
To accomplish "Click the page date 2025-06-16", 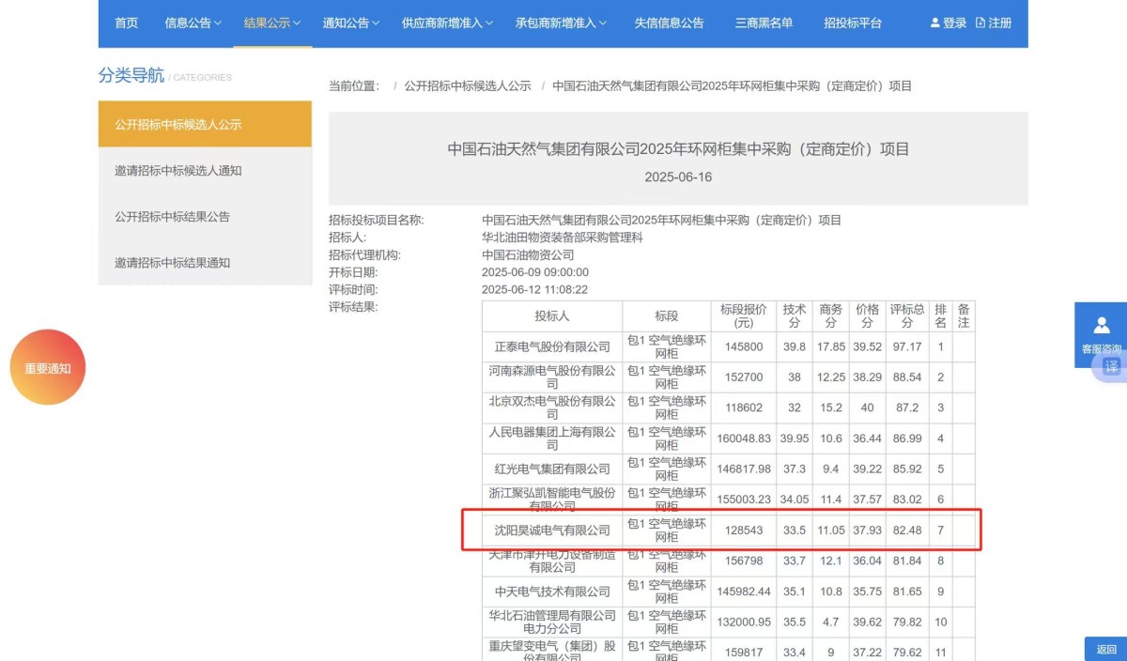I will [678, 177].
